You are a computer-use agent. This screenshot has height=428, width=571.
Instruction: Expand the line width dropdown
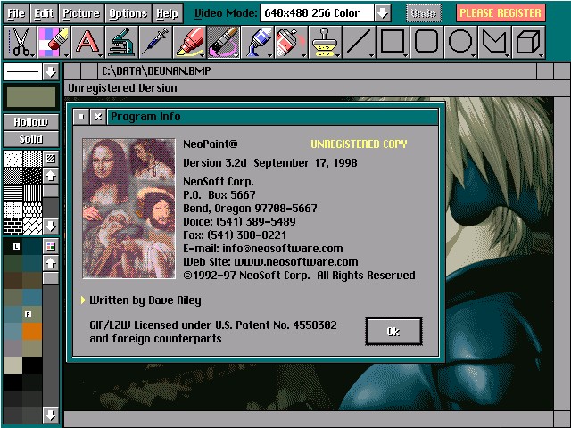[x=50, y=71]
